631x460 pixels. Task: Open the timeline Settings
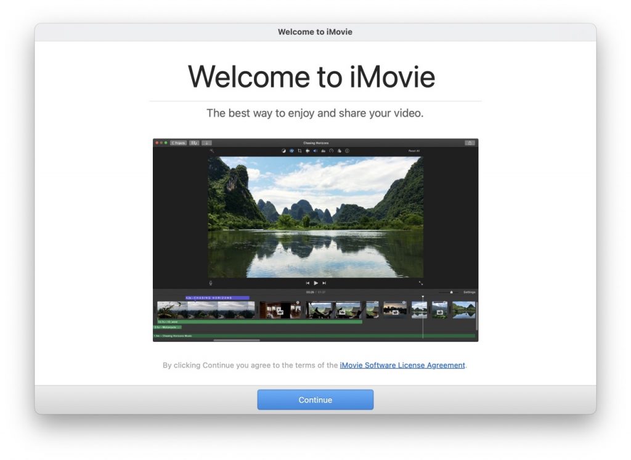468,292
